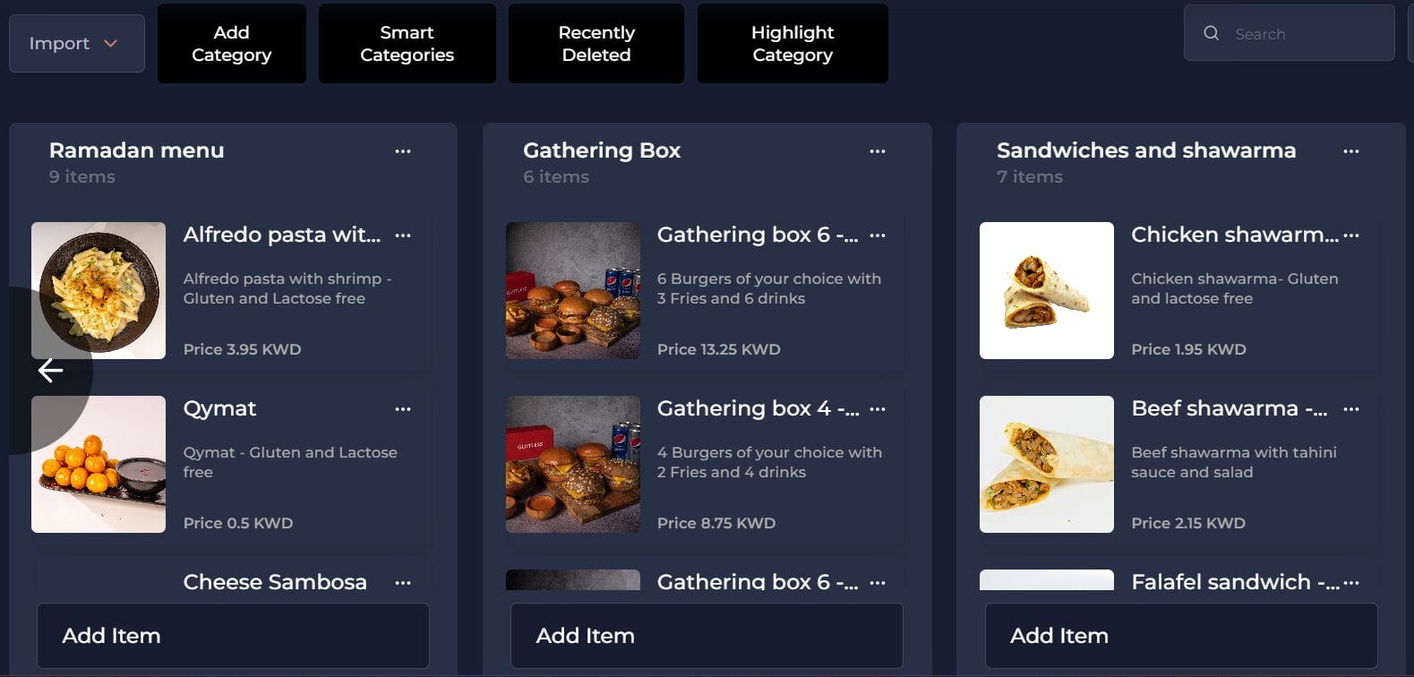Open three-dot menu for Chicken shawarma item

1350,236
